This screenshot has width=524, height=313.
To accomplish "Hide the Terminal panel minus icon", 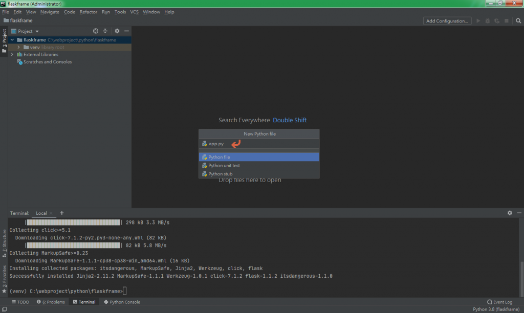I will pyautogui.click(x=519, y=213).
